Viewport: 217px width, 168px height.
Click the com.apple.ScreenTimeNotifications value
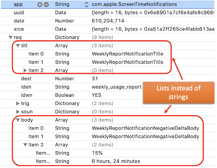click(134, 5)
